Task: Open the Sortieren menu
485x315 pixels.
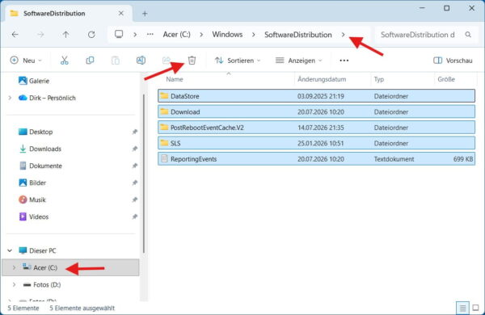Action: pyautogui.click(x=238, y=61)
